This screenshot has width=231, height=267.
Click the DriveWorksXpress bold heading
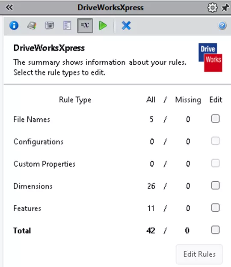click(49, 48)
